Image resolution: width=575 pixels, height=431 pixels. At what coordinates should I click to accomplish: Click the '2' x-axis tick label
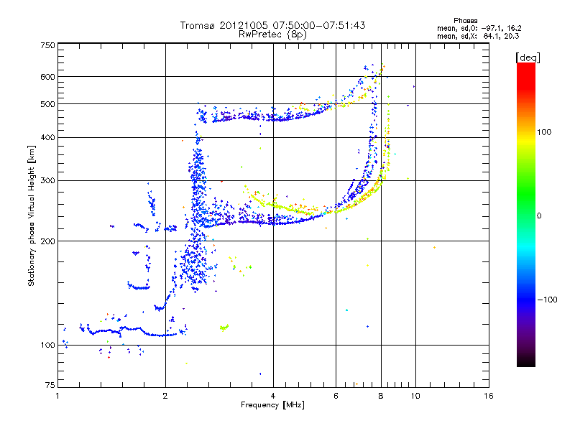click(x=165, y=396)
